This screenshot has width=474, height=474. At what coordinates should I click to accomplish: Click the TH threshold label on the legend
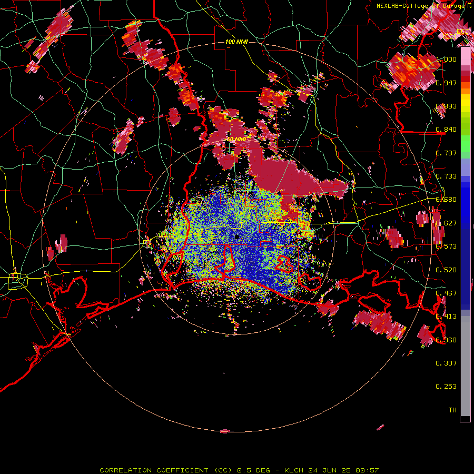pyautogui.click(x=452, y=410)
